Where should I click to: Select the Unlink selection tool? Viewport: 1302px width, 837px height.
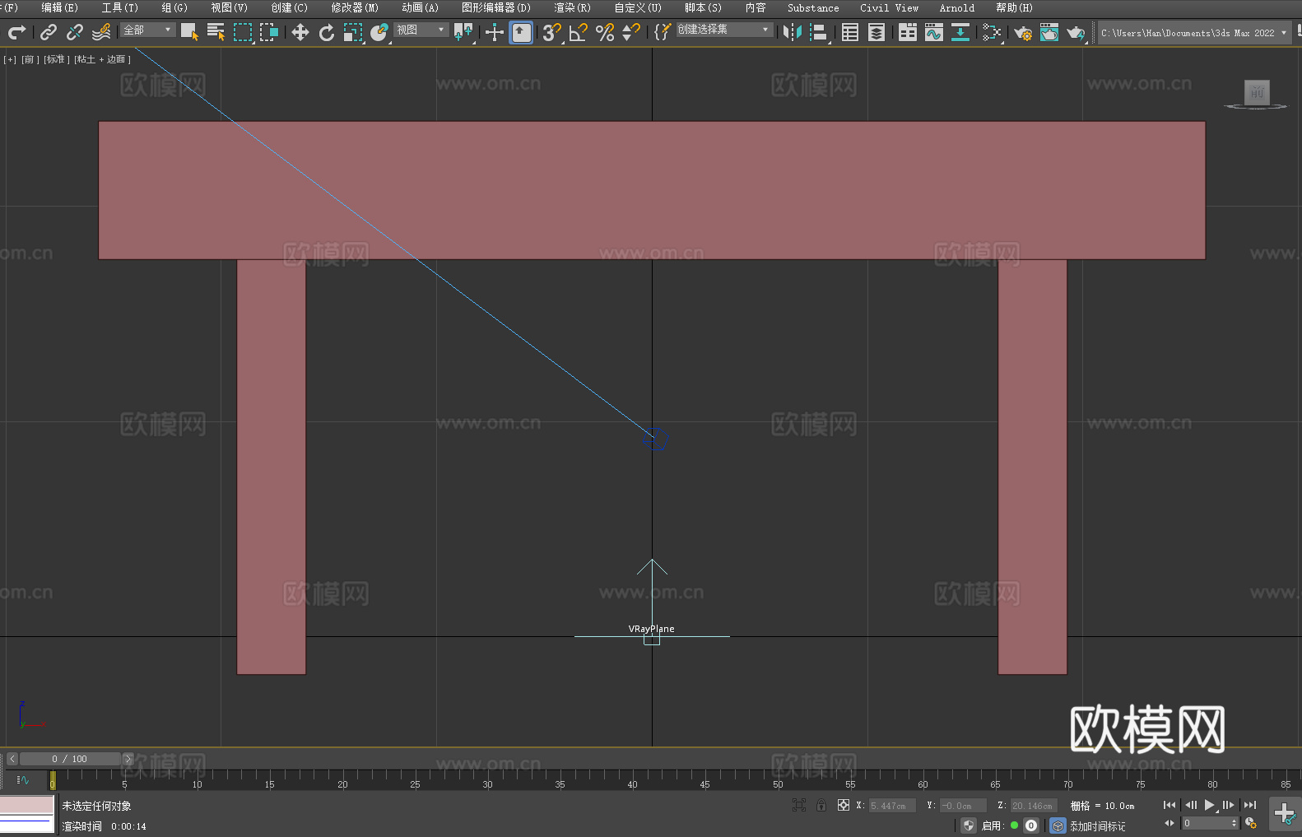(x=75, y=32)
